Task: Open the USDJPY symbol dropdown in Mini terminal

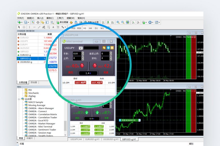Action: pyautogui.click(x=81, y=48)
